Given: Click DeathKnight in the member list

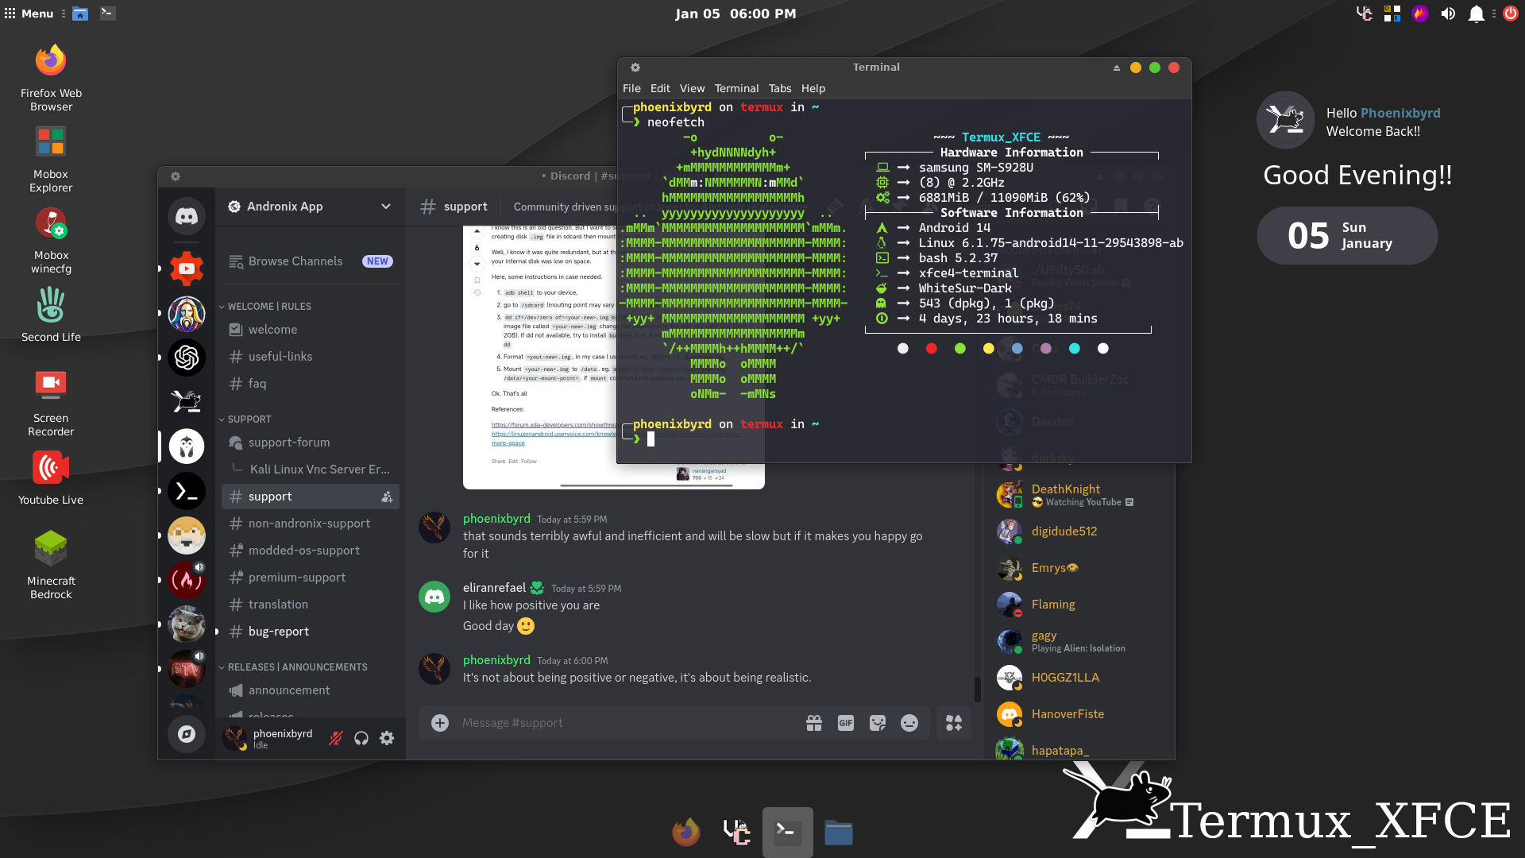Looking at the screenshot, I should click(x=1080, y=495).
